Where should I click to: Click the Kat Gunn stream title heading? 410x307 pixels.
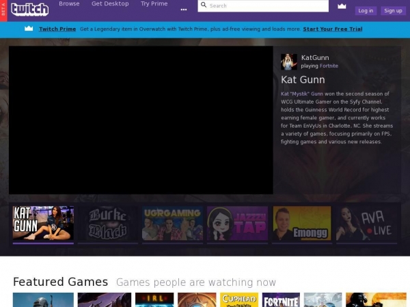[303, 80]
